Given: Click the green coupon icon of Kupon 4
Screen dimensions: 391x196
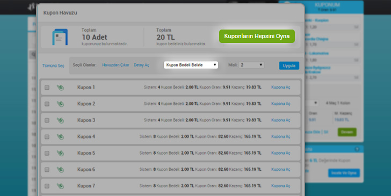Looking at the screenshot, I should click(60, 137).
